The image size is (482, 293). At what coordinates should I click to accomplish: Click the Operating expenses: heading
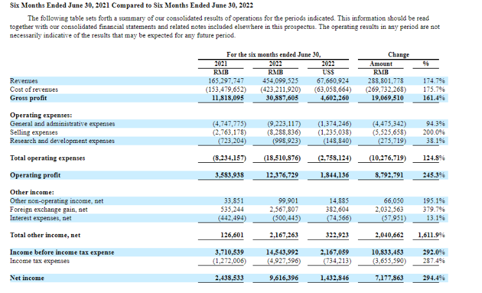tap(41, 115)
